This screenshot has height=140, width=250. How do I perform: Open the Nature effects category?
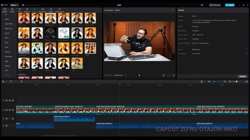coord(7,52)
